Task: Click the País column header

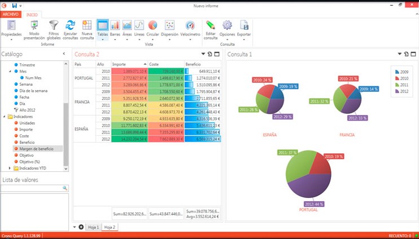Action: 85,64
